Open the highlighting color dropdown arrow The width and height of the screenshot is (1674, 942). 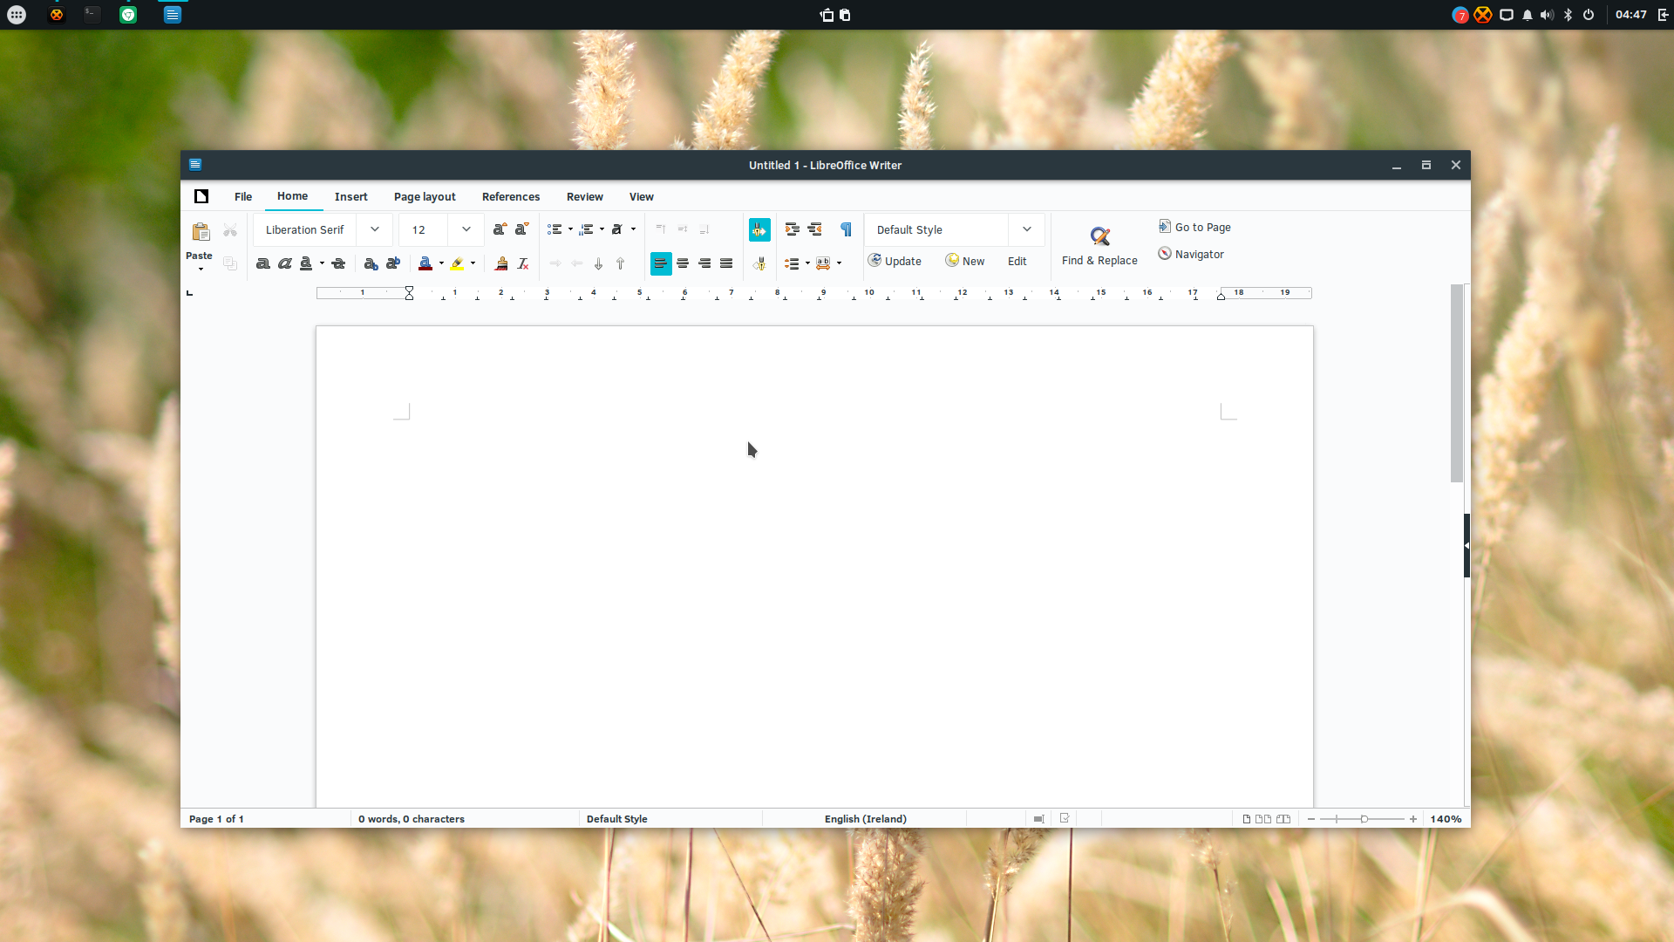pos(473,263)
